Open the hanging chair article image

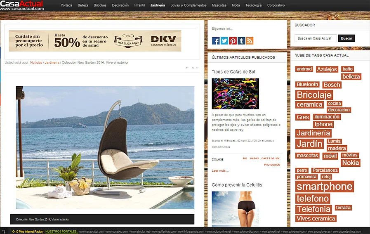pyautogui.click(x=105, y=147)
